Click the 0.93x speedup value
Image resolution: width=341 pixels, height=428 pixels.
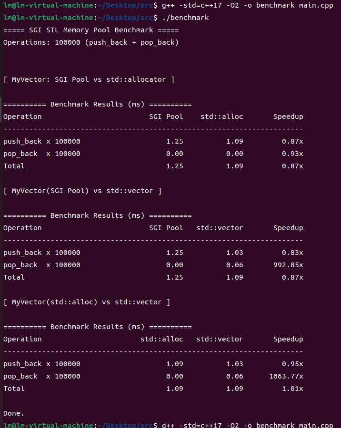click(x=292, y=154)
